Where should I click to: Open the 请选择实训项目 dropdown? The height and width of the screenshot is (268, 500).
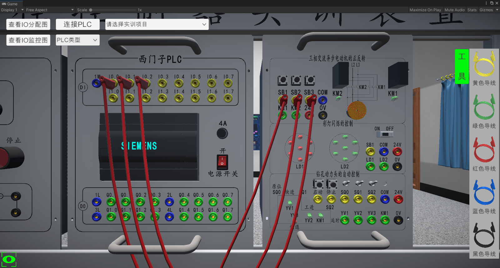coord(157,24)
